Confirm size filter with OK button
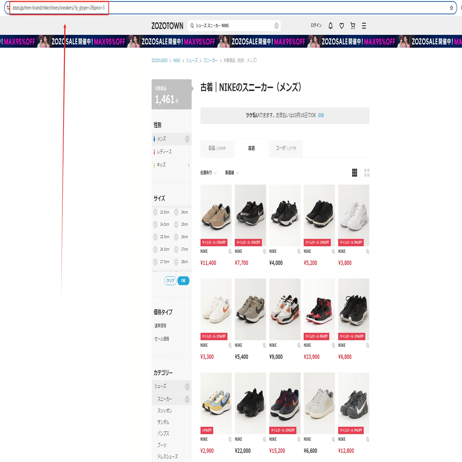 point(183,281)
